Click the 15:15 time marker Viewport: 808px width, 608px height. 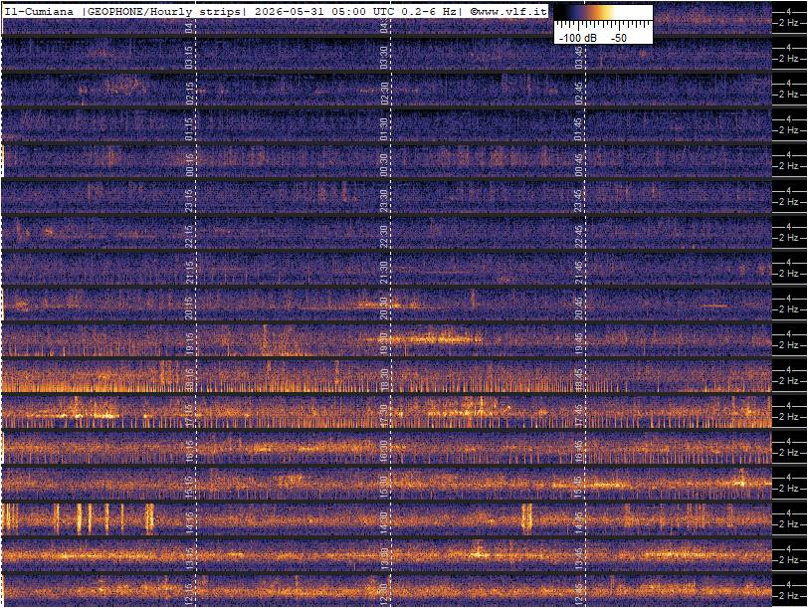click(189, 488)
